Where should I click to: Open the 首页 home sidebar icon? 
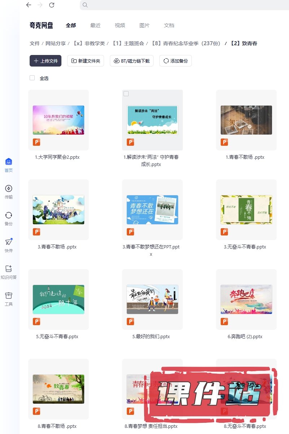pos(9,162)
